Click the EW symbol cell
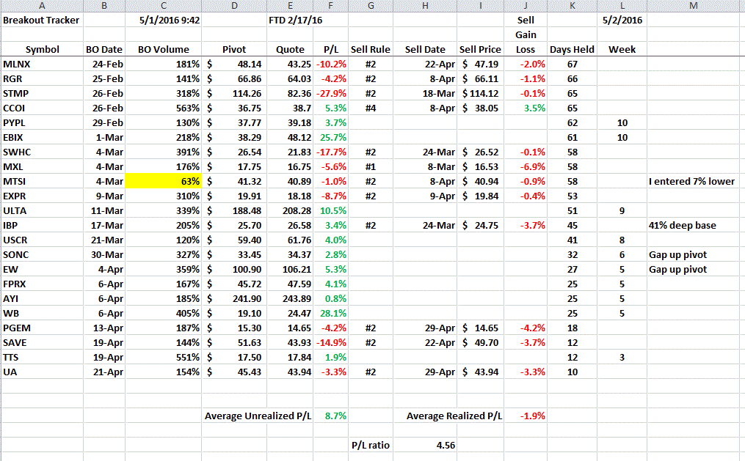 click(x=42, y=270)
